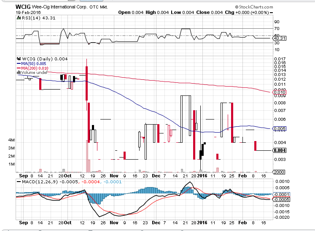Screen dimensions: 315x231
Task: Click the blue 0.005 MA(50) price tag
Action: click(x=280, y=128)
